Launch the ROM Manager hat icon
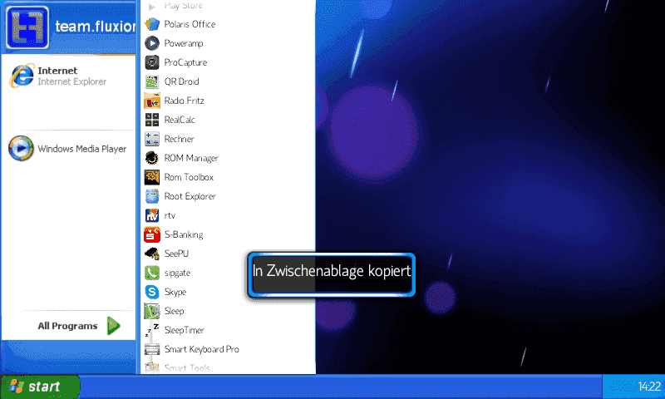Screen dimensions: 665x399 point(152,158)
